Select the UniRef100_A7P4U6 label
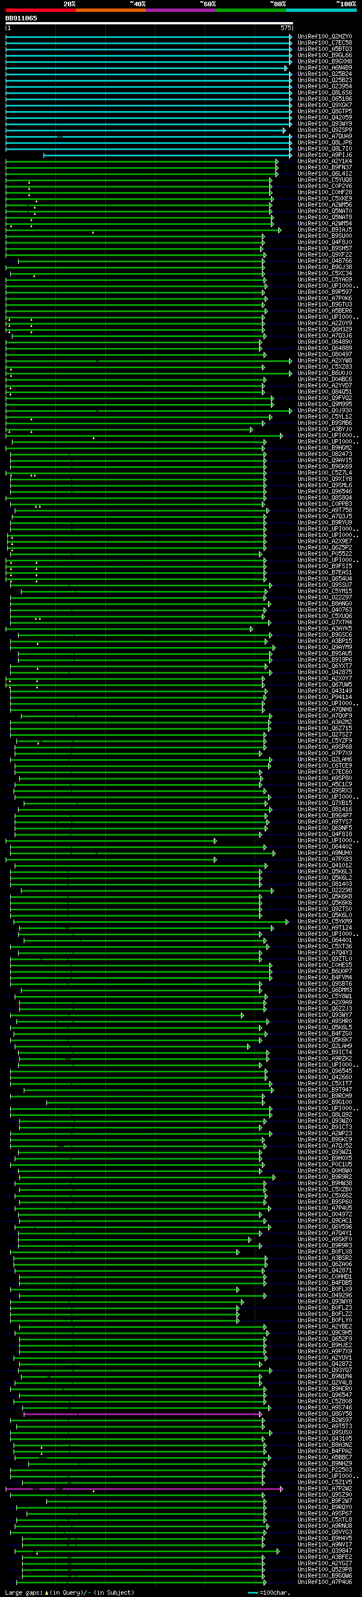362x1597 pixels. (x=325, y=1582)
